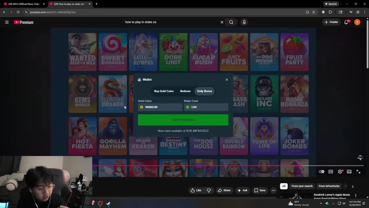Reload the current page
369x208 pixels.
point(18,12)
